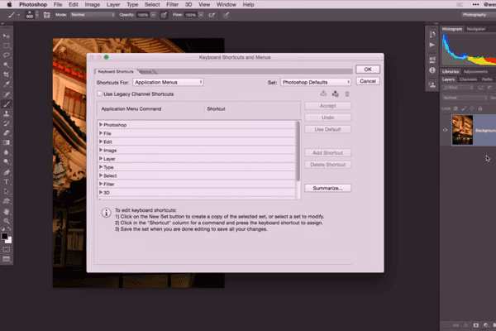Viewport: 496px width, 331px height.
Task: Open the History panel icon in dock
Action: [432, 35]
